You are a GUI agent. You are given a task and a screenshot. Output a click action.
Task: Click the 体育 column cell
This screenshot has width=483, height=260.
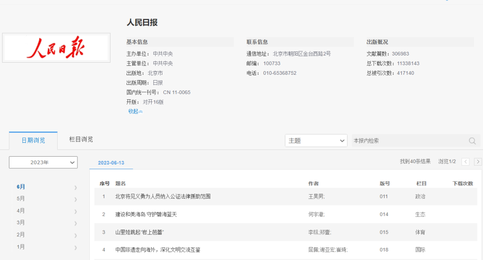coord(420,232)
